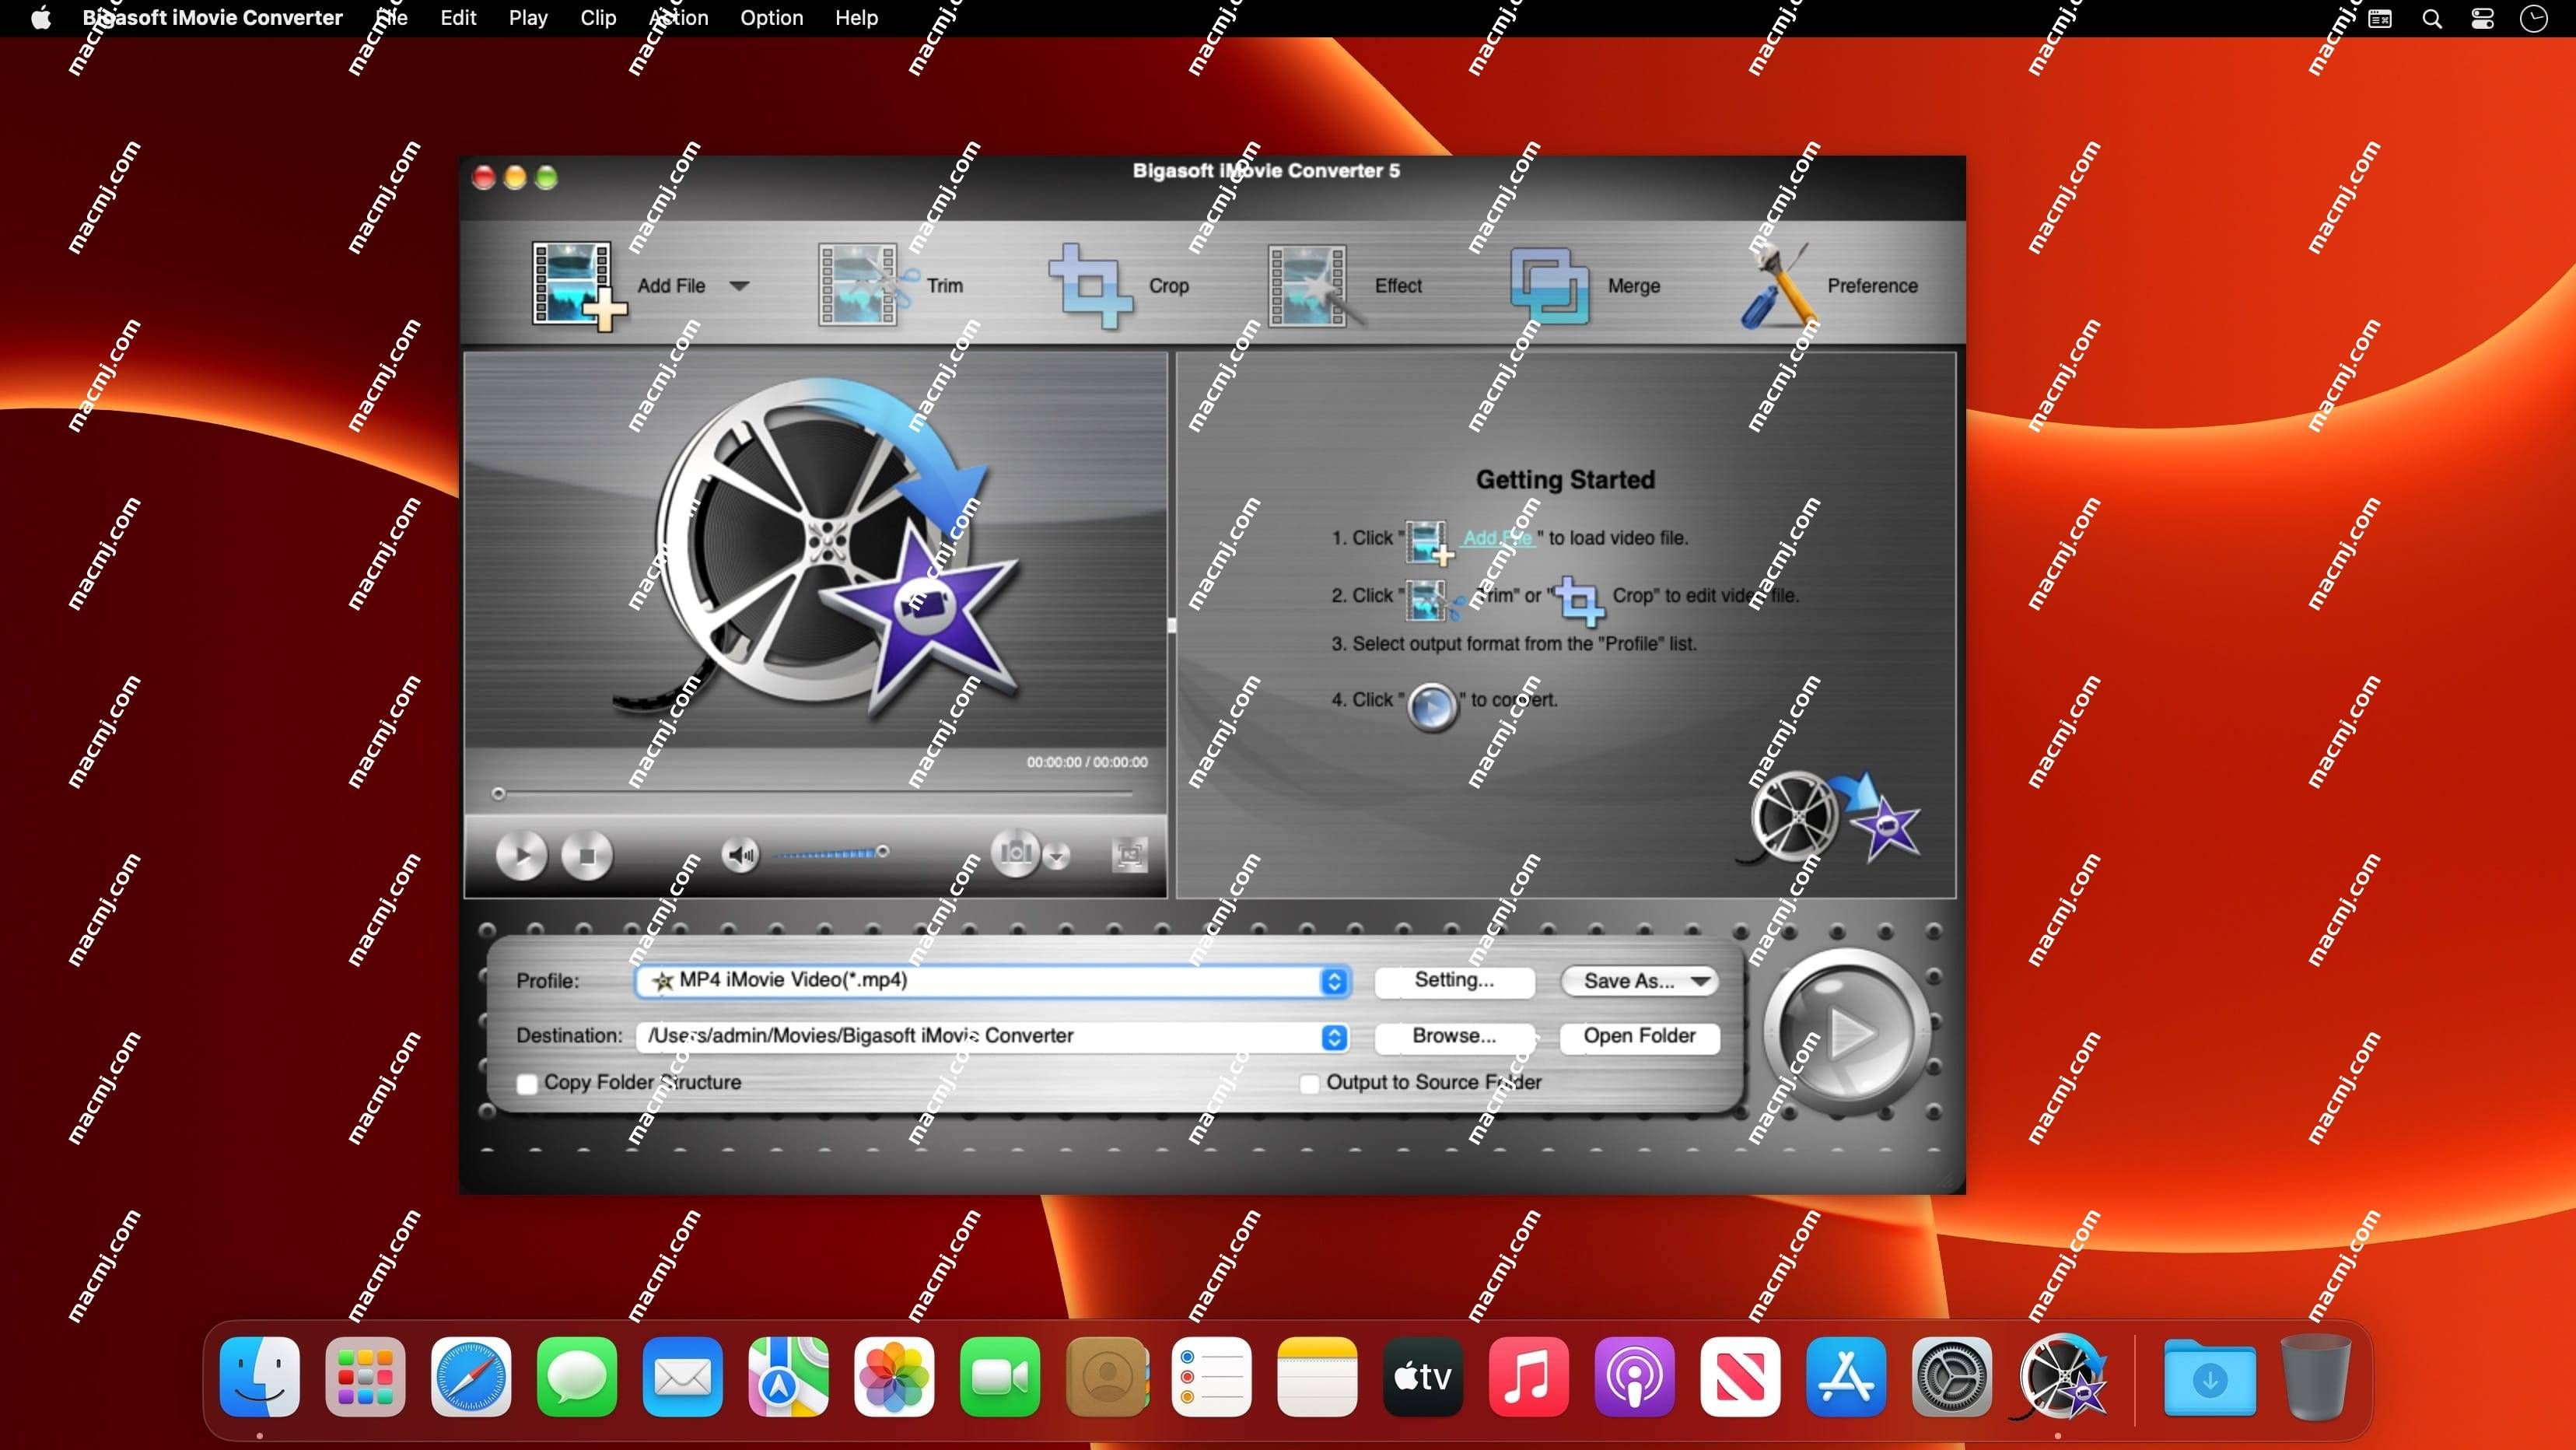2576x1450 pixels.
Task: Click the convert icon in step 4
Action: click(x=1432, y=707)
